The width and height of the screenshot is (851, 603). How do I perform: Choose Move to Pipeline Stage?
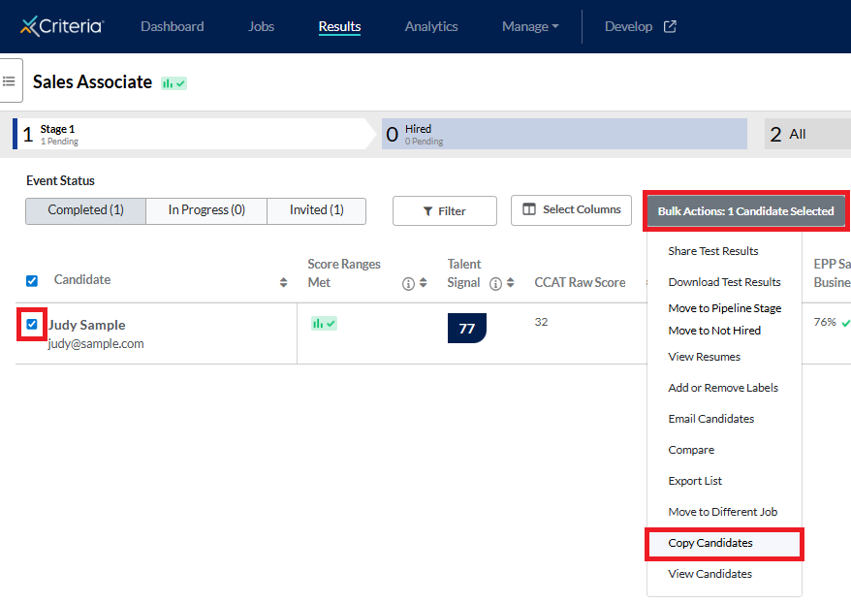click(x=725, y=307)
